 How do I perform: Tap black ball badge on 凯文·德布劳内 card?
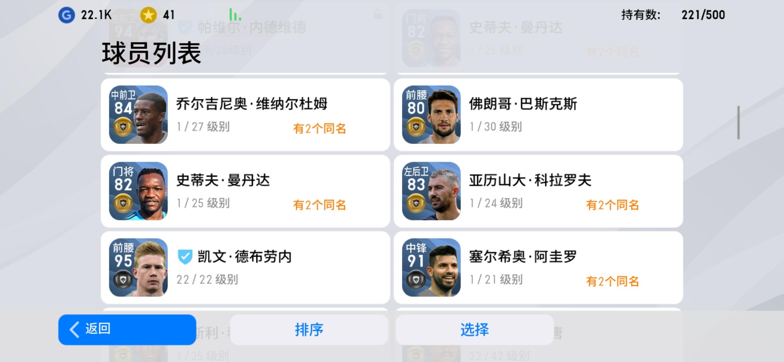(x=123, y=280)
